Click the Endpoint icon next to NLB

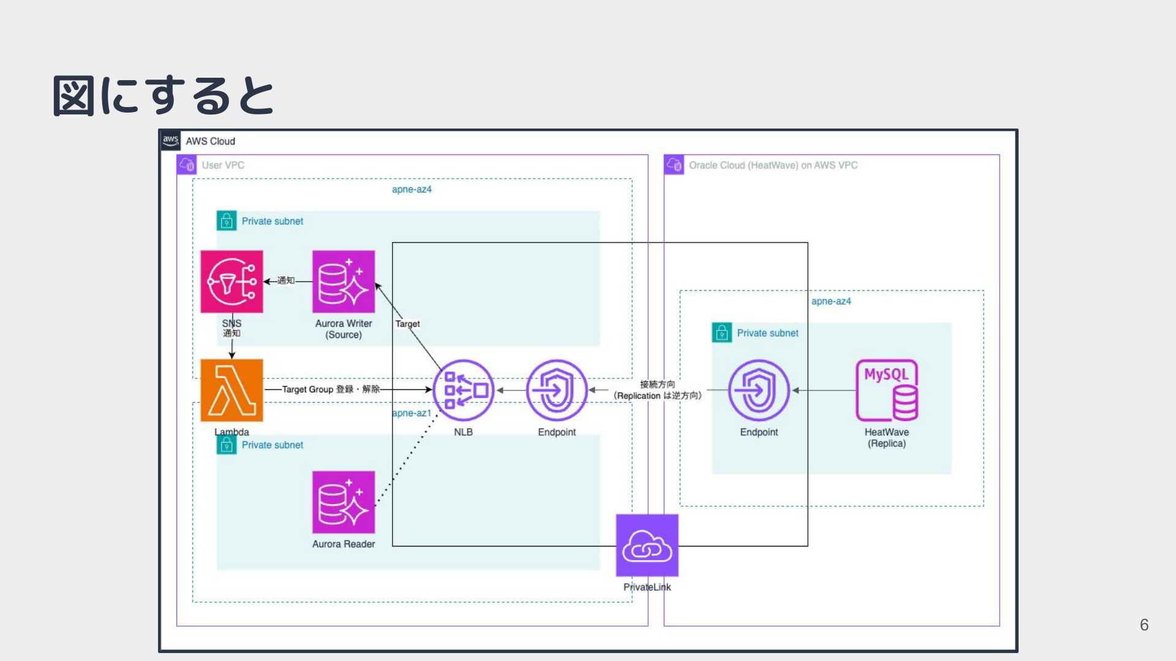pyautogui.click(x=556, y=390)
